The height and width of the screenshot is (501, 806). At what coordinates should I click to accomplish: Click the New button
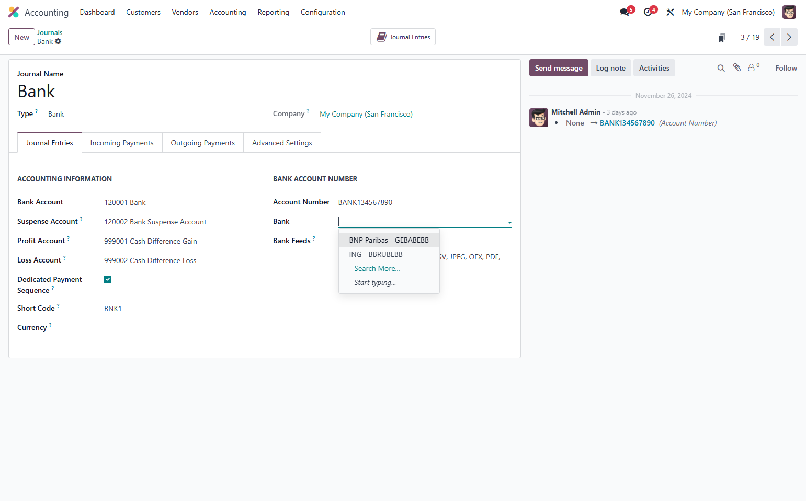(22, 37)
